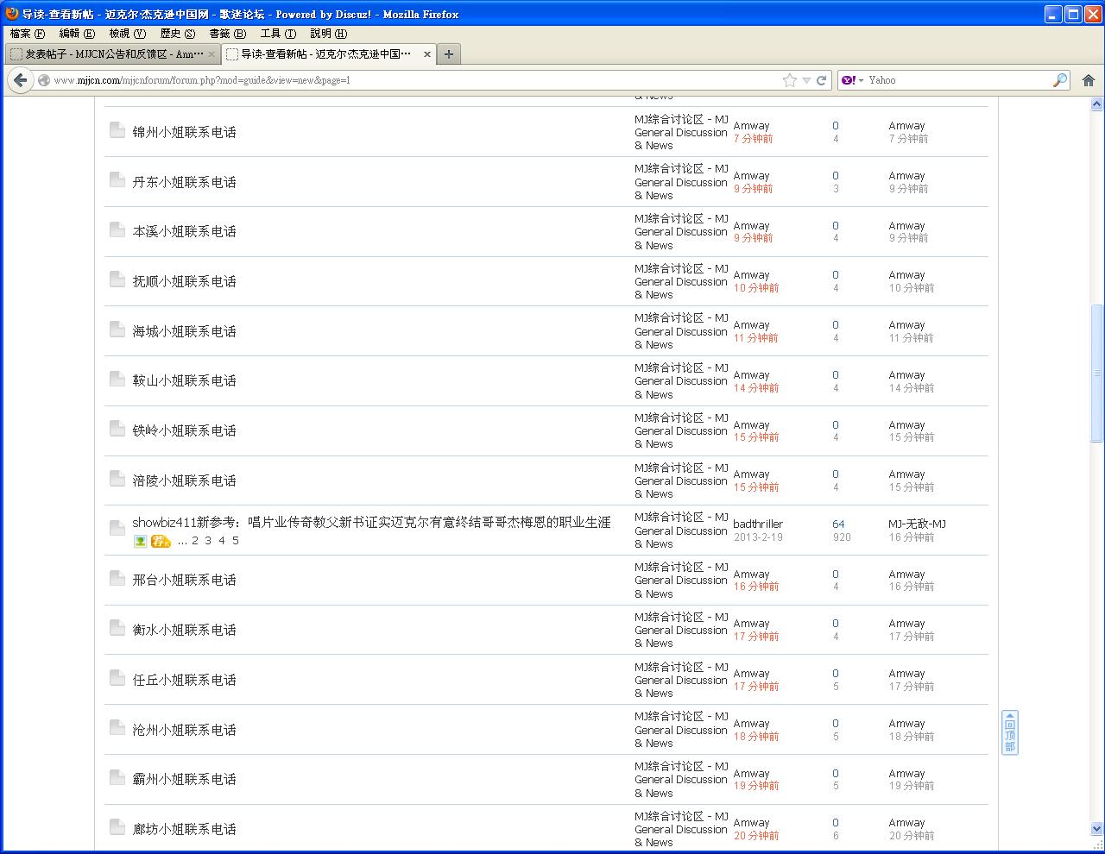Image resolution: width=1105 pixels, height=854 pixels.
Task: Open author profile badthriller
Action: (758, 524)
